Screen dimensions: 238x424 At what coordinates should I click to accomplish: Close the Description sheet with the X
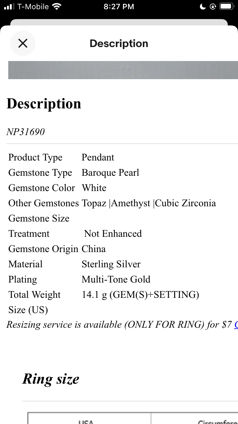(x=23, y=43)
